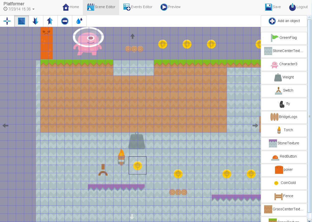Click the water drops background icon
Image resolution: width=312 pixels, height=222 pixels.
point(79,21)
